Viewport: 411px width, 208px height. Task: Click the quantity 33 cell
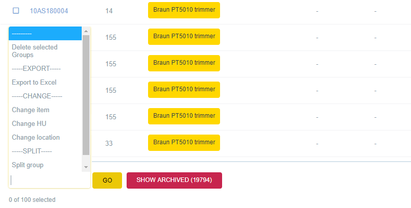(109, 143)
